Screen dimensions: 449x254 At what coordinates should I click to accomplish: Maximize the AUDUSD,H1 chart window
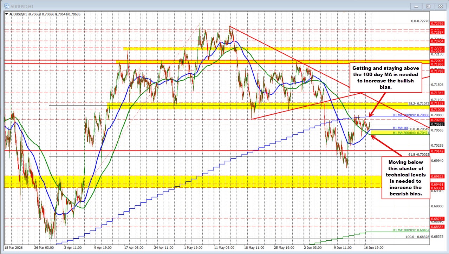[x=428, y=6]
